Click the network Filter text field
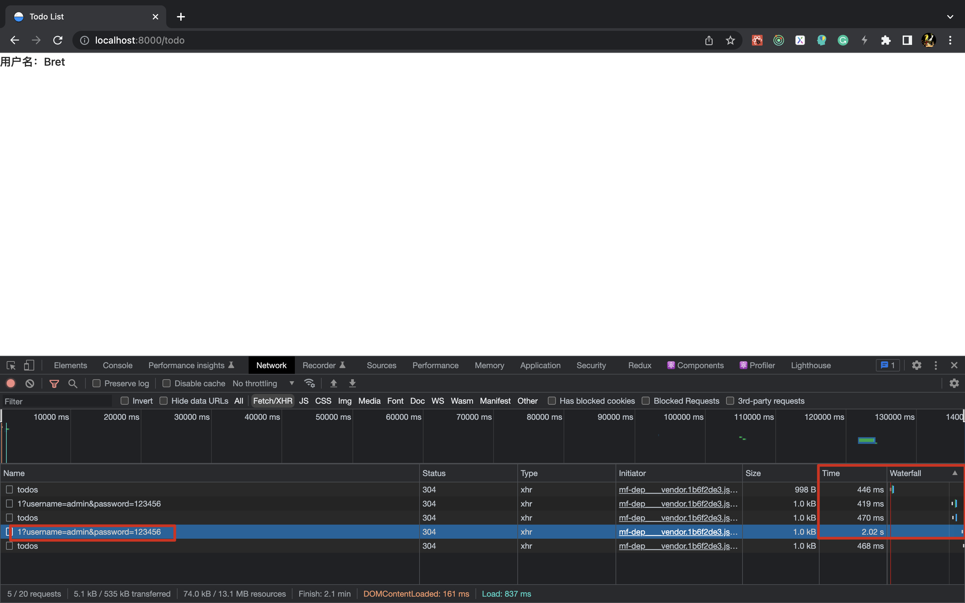The width and height of the screenshot is (965, 603). pos(56,401)
